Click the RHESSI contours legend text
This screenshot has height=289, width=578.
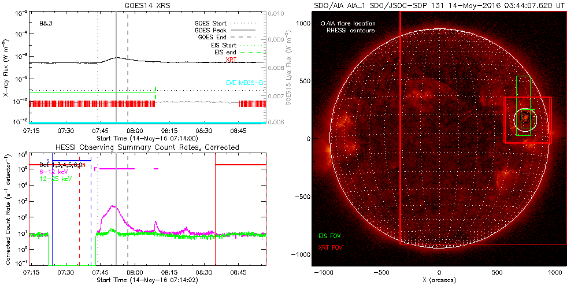[350, 30]
